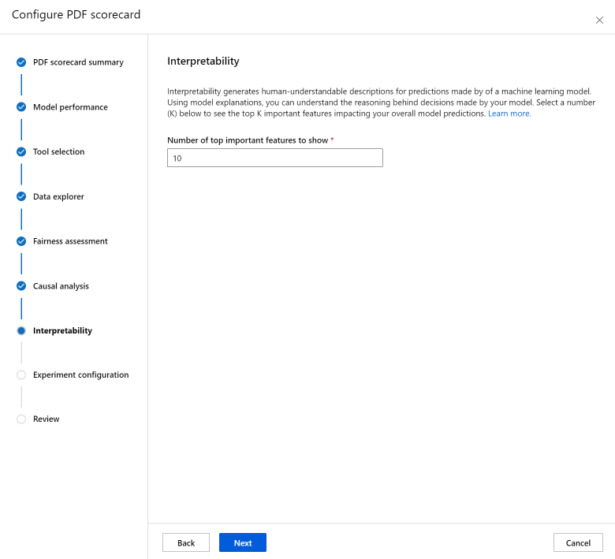615x559 pixels.
Task: Switch to the Tool selection step
Action: click(58, 151)
